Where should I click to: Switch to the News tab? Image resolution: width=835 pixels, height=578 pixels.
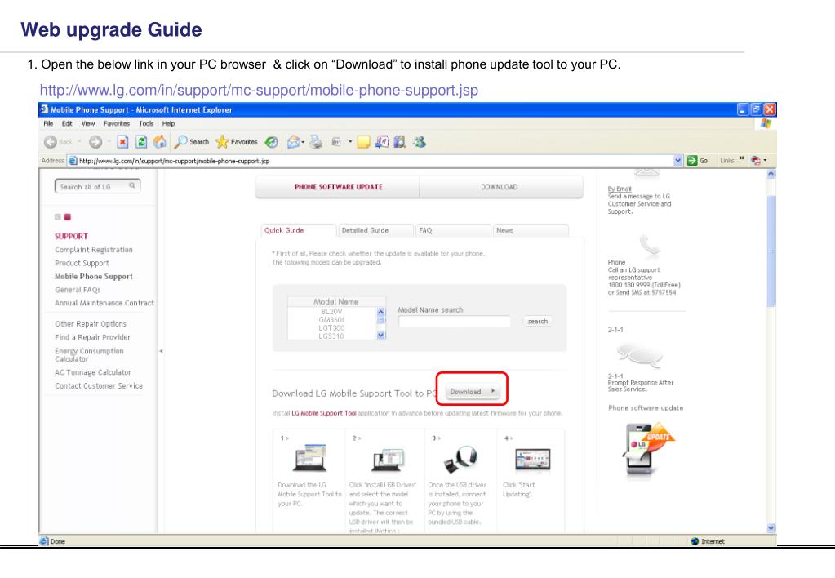click(531, 231)
